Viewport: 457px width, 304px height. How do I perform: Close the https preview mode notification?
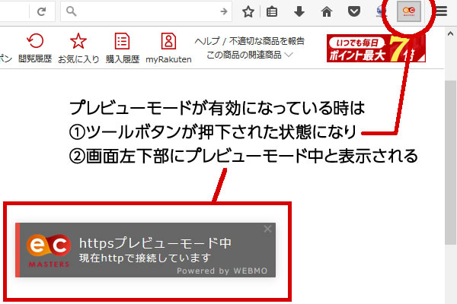tap(267, 229)
